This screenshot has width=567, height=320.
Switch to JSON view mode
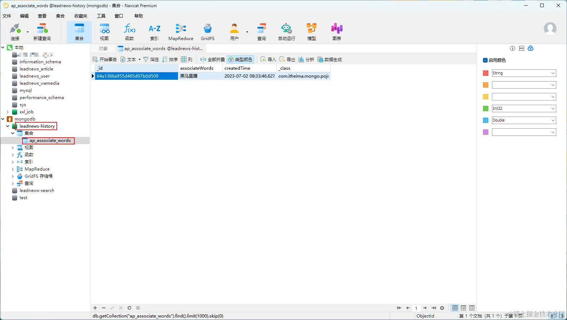(x=472, y=308)
